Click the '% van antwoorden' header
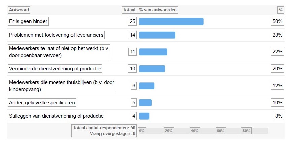The height and width of the screenshot is (146, 286). [158, 10]
